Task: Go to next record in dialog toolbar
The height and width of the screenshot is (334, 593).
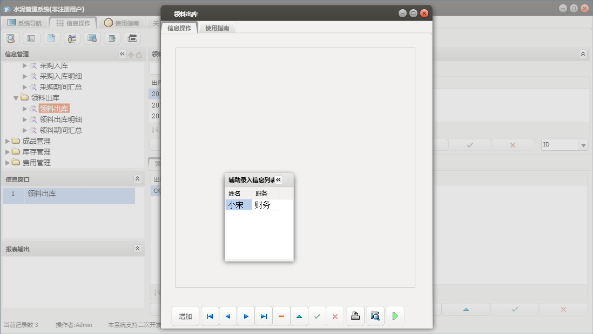Action: 246,316
